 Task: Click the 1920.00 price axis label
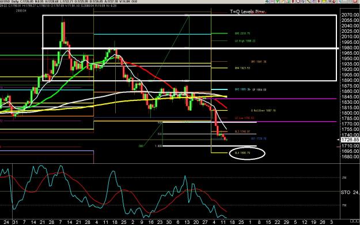[x=350, y=69]
